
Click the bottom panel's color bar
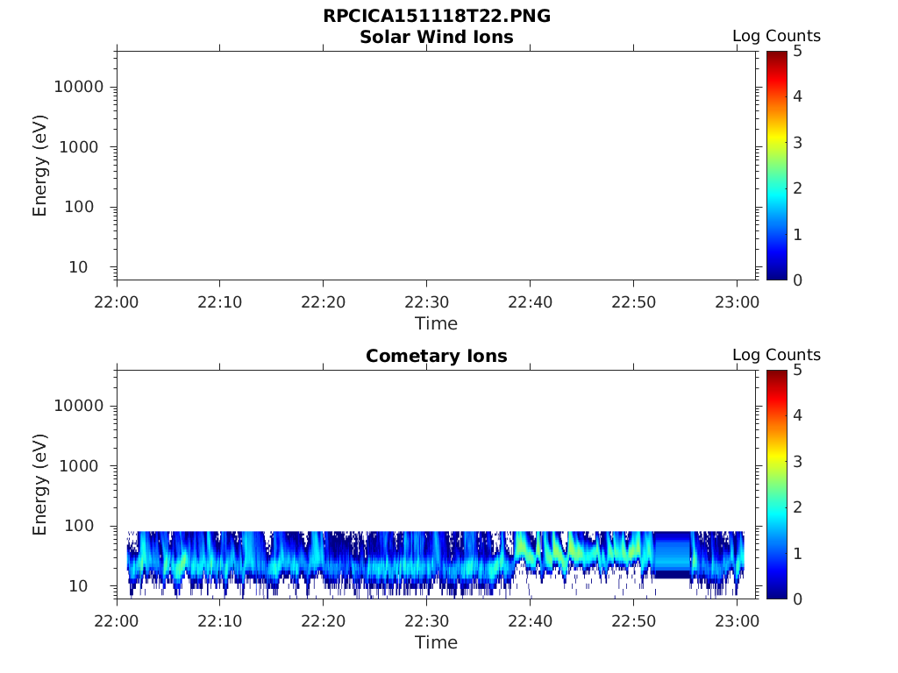point(777,484)
